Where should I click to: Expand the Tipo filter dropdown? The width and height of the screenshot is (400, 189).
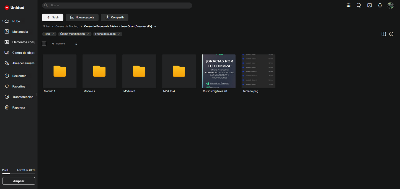[x=49, y=34]
